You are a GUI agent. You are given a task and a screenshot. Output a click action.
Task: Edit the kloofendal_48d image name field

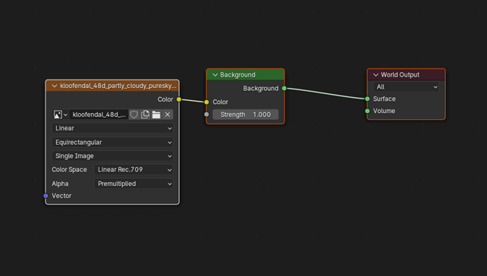click(99, 114)
